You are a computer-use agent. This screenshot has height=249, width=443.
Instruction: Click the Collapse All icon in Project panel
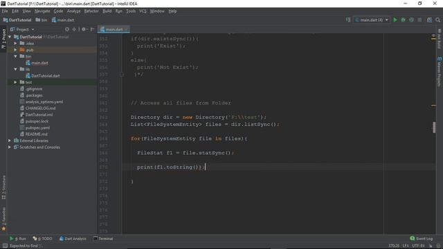(74, 29)
